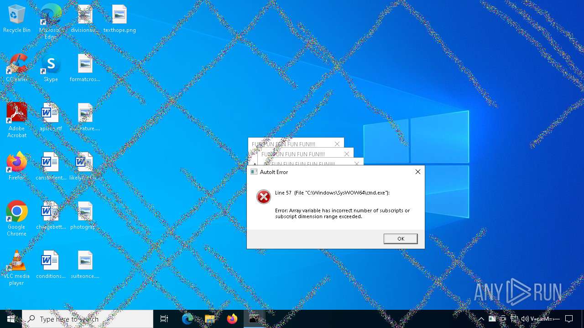
Task: Select the canstudent Word document icon
Action: pyautogui.click(x=51, y=167)
